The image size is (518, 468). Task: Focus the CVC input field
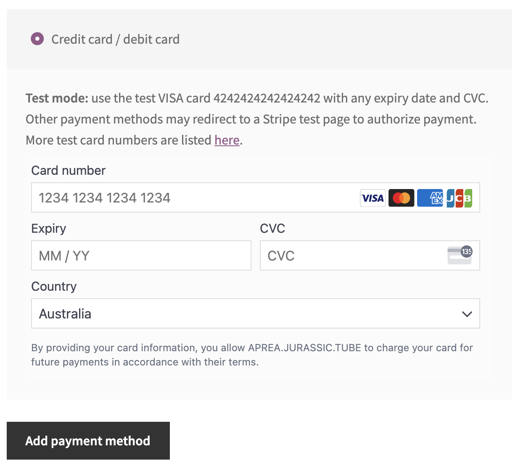pos(353,255)
